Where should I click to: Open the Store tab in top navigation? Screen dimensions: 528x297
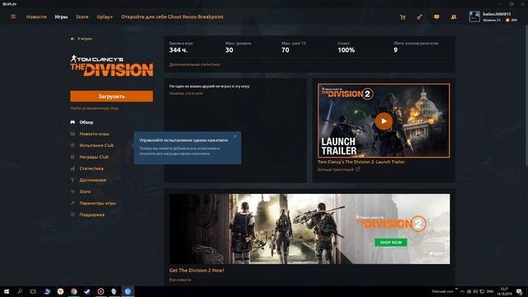82,16
